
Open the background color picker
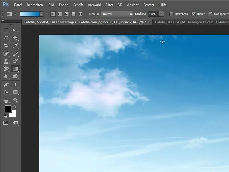tap(13, 114)
